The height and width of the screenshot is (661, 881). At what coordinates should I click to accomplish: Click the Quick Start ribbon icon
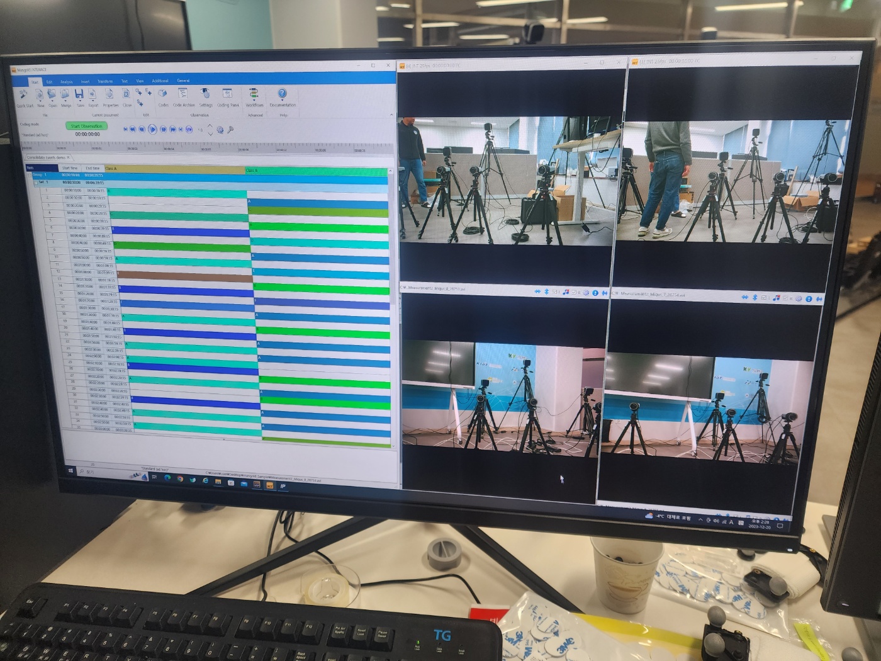coord(23,94)
